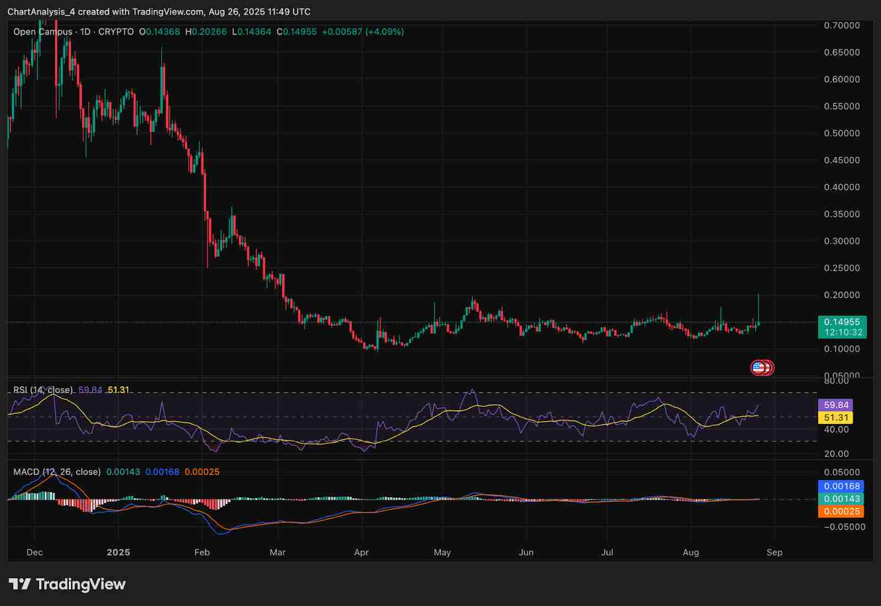
Task: Click the US flag economic event icon
Action: (758, 368)
